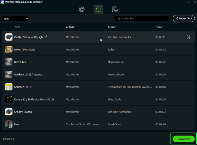Click the duration 00:02:48
Screen dimensions: 197x145
[161, 124]
